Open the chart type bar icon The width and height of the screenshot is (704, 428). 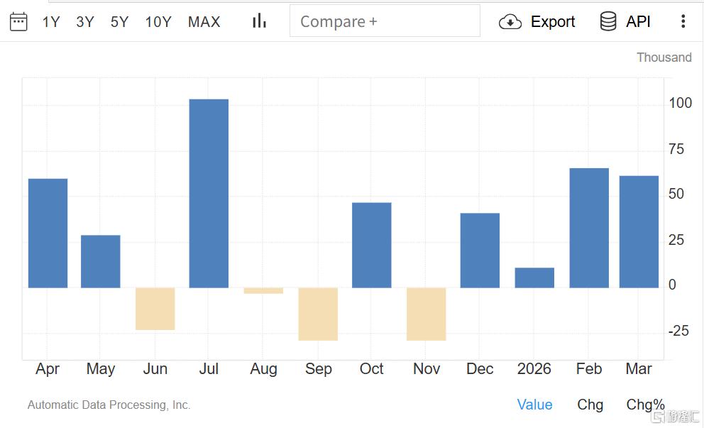coord(259,21)
